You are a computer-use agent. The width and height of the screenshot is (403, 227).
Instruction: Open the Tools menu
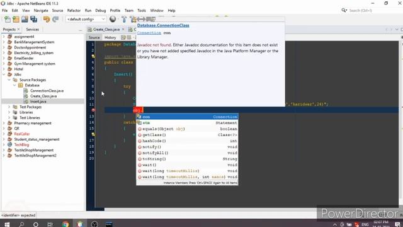(141, 11)
